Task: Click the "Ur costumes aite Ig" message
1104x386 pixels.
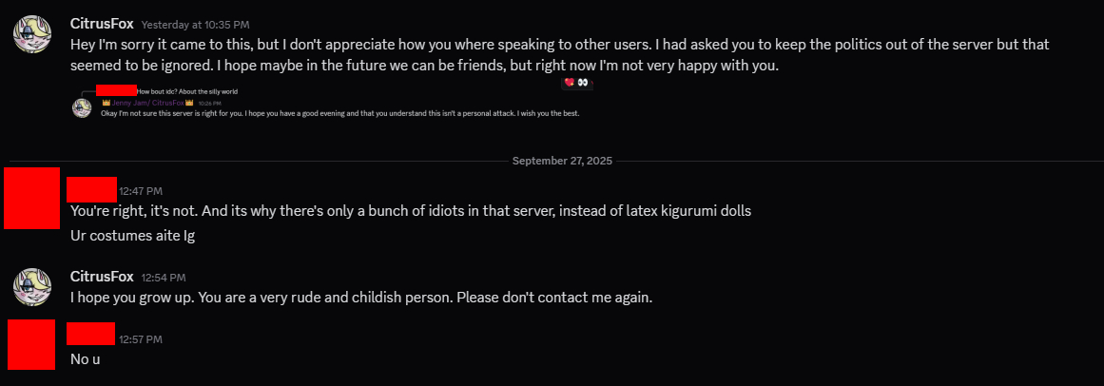Action: (132, 235)
